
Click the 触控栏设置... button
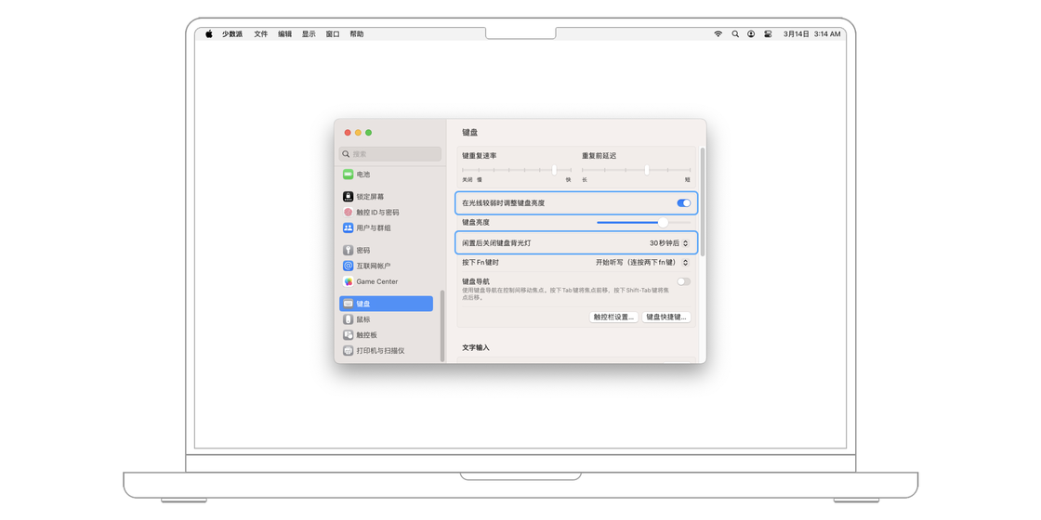point(614,317)
